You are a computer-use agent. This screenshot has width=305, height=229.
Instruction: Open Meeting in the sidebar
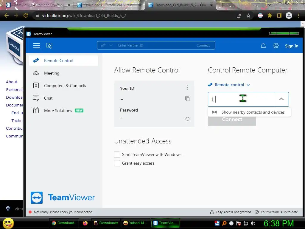click(x=63, y=73)
